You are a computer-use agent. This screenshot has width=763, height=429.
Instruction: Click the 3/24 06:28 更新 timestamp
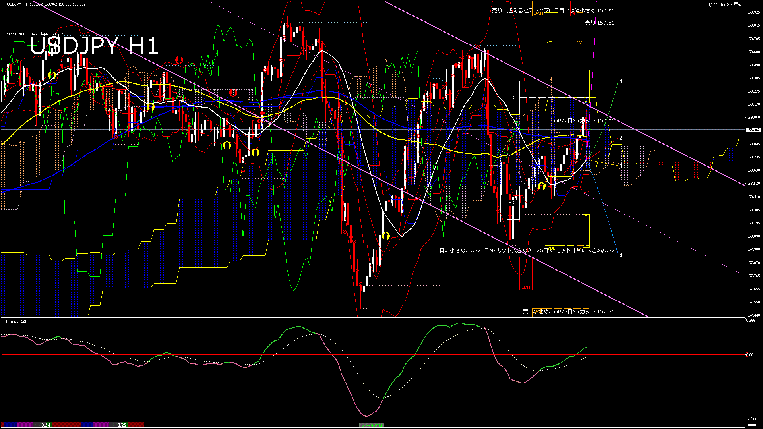[x=725, y=4]
